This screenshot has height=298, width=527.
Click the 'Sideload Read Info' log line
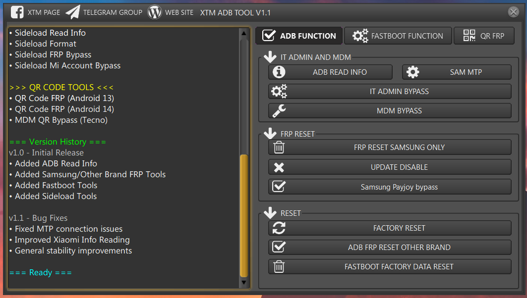point(50,33)
